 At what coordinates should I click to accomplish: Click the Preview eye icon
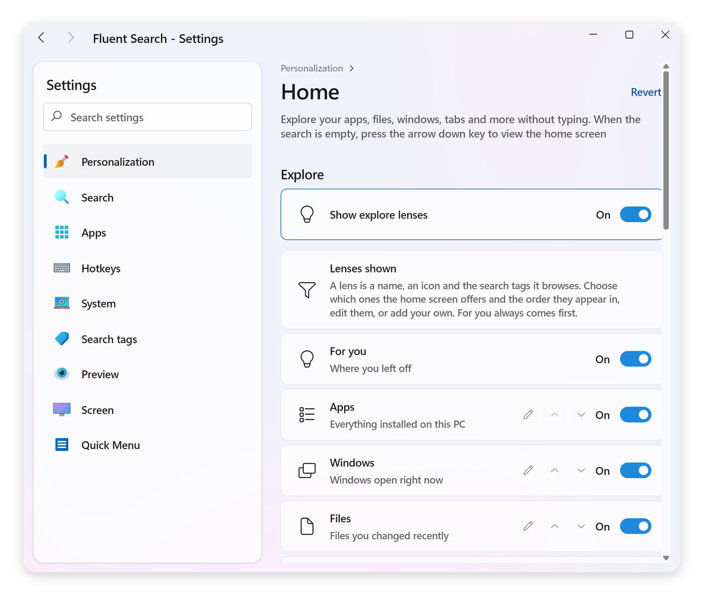coord(62,374)
